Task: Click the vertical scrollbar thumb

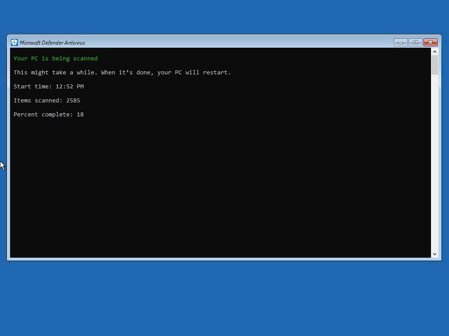Action: [x=435, y=65]
